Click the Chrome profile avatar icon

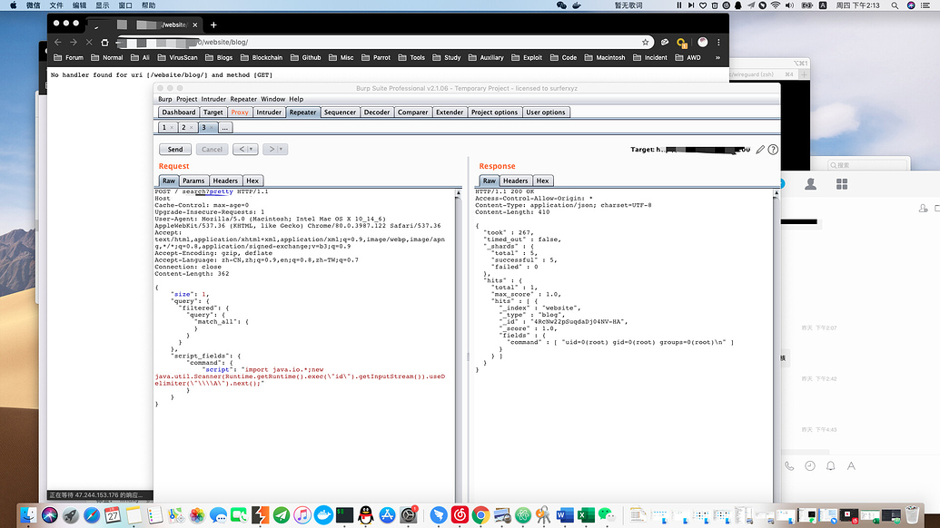point(702,42)
